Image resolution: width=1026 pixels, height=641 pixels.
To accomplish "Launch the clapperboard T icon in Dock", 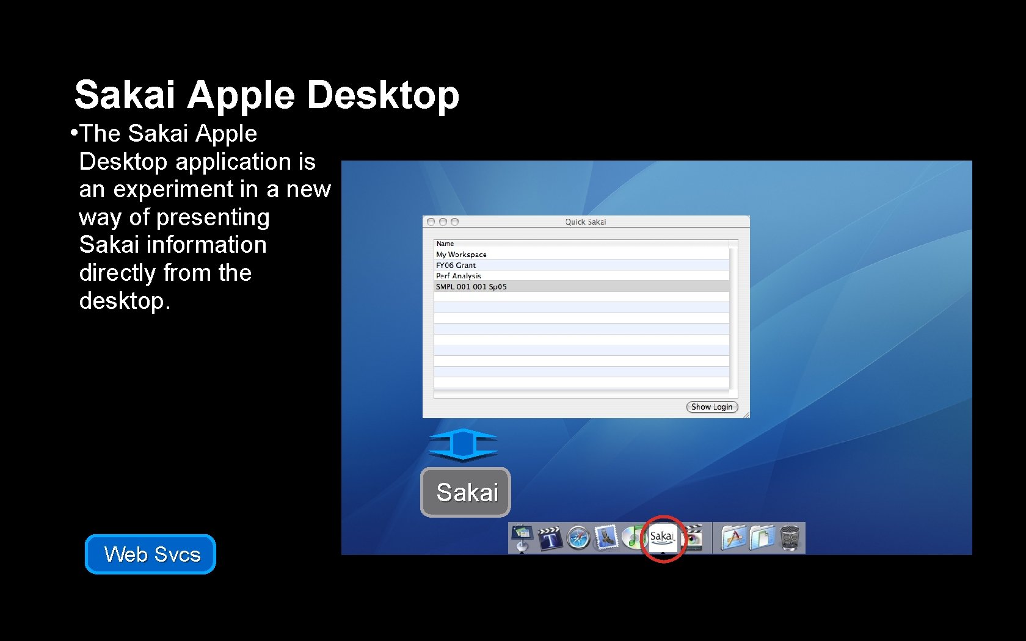I will [x=550, y=538].
